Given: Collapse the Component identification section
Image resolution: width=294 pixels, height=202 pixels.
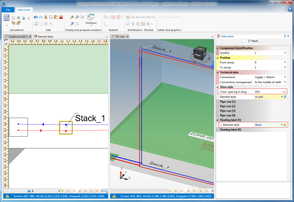Looking at the screenshot, I should coord(218,48).
